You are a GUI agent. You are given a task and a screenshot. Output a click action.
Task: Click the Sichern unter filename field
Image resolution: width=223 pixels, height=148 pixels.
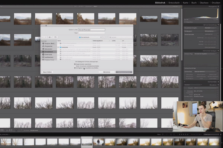click(91, 30)
